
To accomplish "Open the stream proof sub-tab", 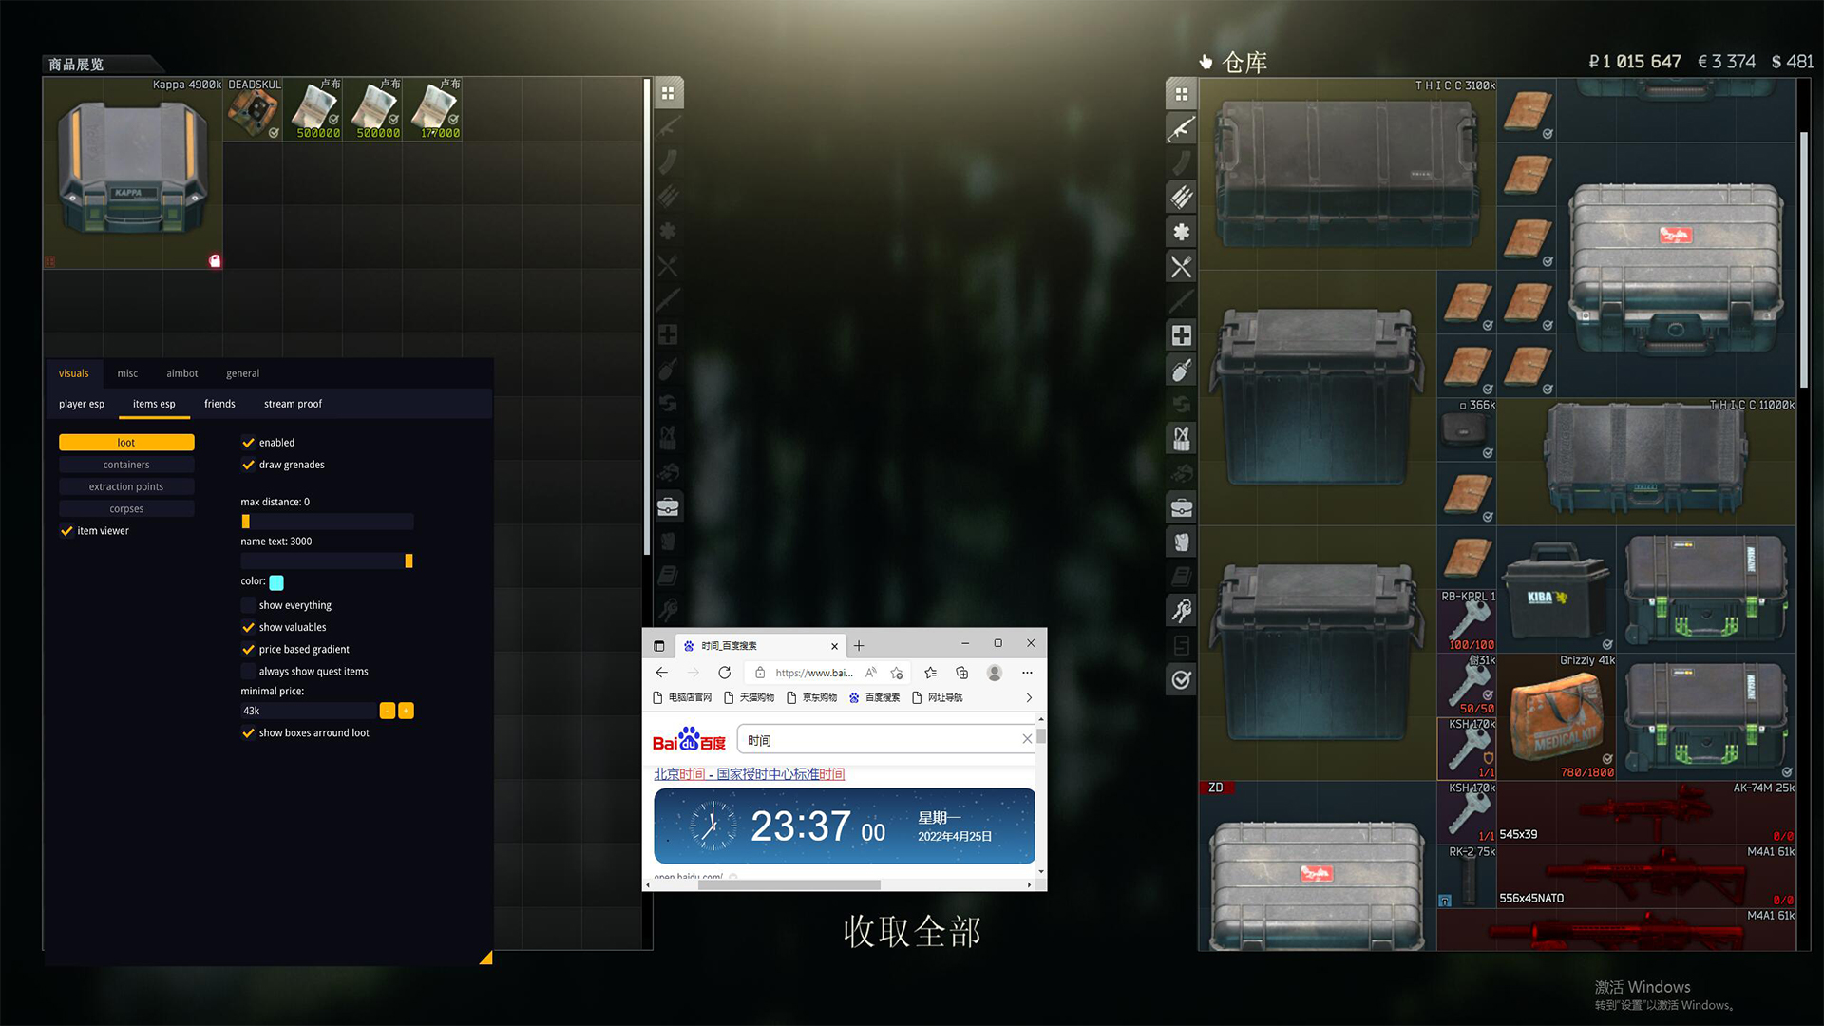I will click(293, 404).
